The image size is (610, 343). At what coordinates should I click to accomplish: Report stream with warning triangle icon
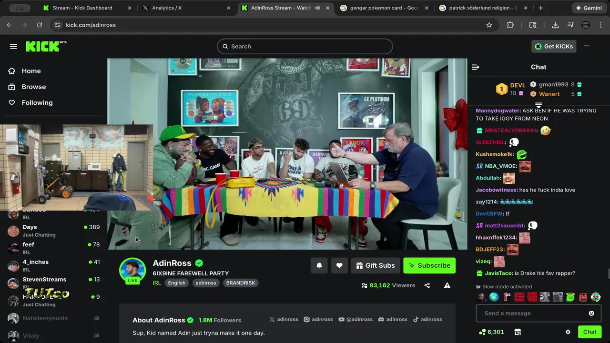pyautogui.click(x=447, y=285)
